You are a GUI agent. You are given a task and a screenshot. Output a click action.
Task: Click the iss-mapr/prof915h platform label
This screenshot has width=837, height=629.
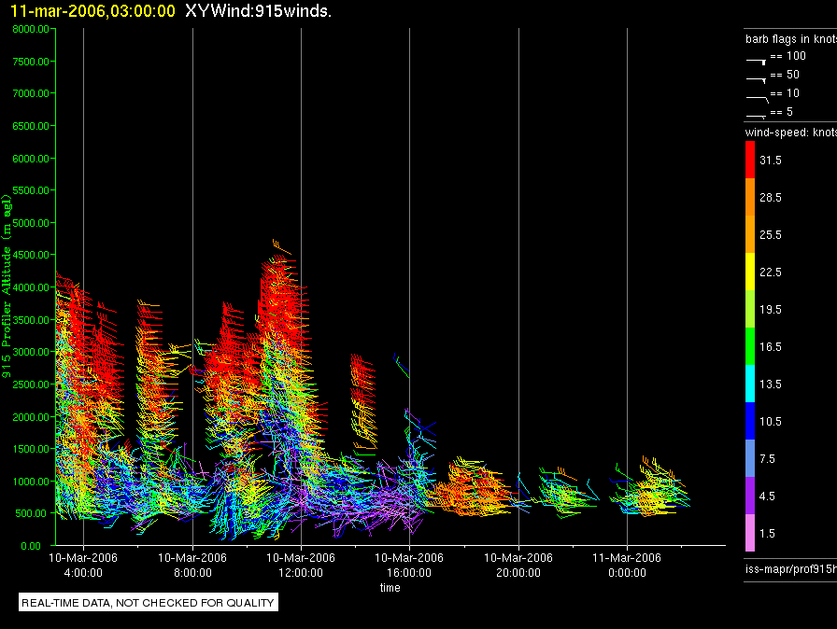pyautogui.click(x=790, y=568)
